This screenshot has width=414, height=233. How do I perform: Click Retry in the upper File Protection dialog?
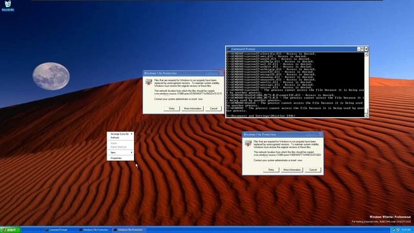click(171, 109)
